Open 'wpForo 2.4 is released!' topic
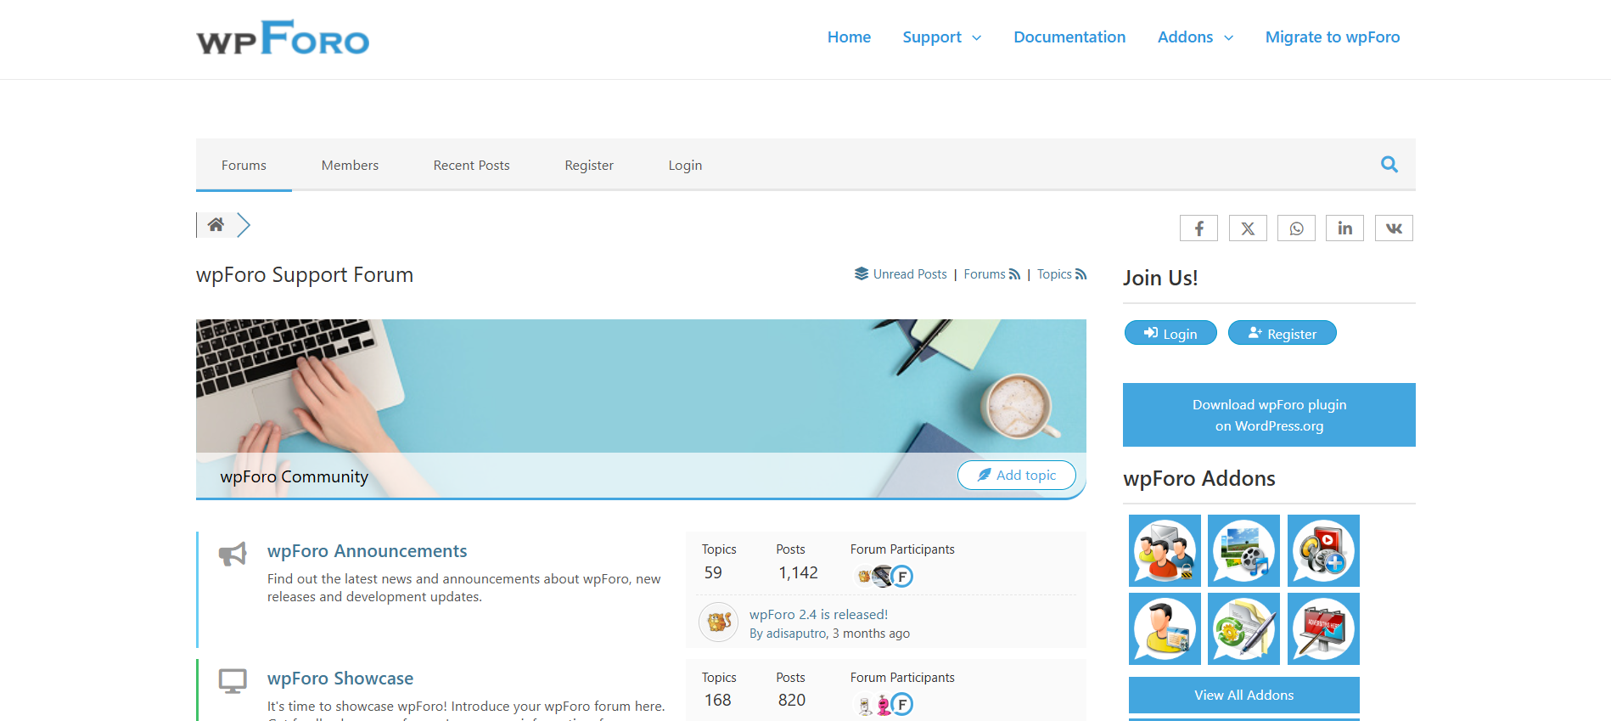Viewport: 1611px width, 721px height. 818,615
